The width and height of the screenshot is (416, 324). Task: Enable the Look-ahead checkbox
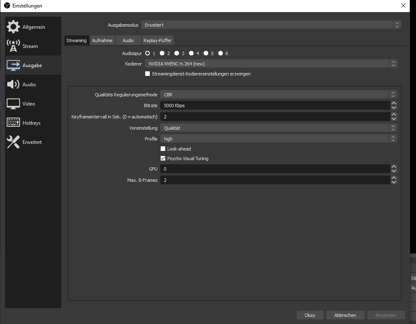163,149
